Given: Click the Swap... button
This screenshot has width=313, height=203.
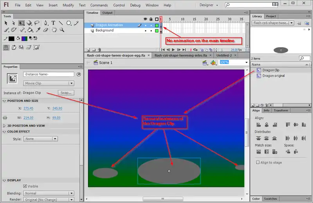Looking at the screenshot, I should (66, 93).
